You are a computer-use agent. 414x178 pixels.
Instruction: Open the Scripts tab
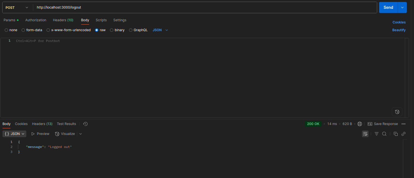101,20
